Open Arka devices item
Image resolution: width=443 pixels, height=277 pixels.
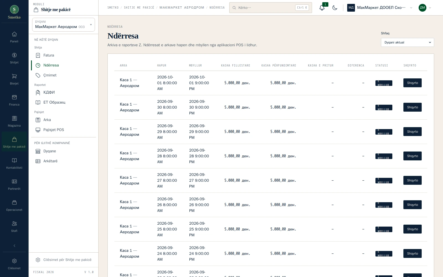pyautogui.click(x=63, y=120)
